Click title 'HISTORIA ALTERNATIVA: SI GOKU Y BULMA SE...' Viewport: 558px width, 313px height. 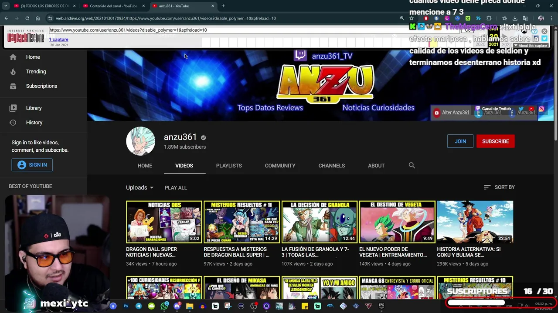pyautogui.click(x=469, y=252)
